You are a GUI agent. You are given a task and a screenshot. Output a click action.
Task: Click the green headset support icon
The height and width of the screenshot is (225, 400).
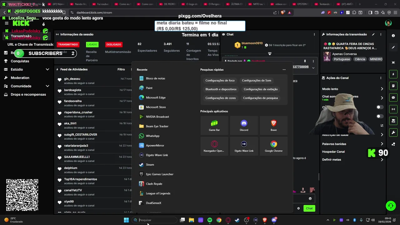coord(391,206)
